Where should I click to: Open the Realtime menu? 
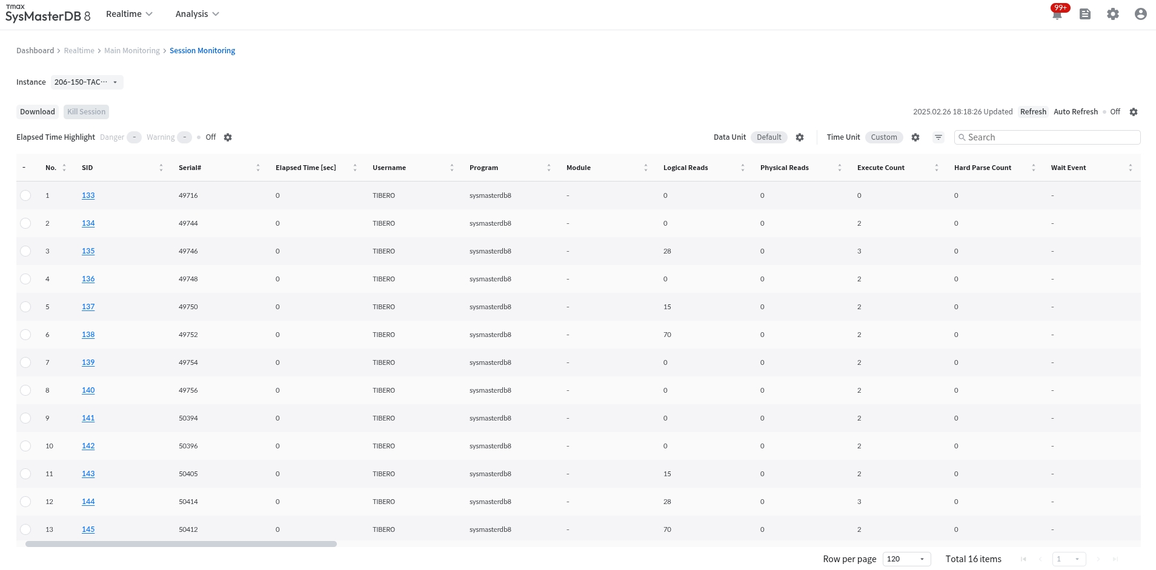(129, 14)
